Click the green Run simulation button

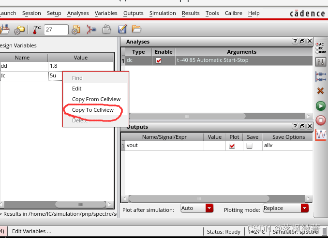(x=320, y=105)
